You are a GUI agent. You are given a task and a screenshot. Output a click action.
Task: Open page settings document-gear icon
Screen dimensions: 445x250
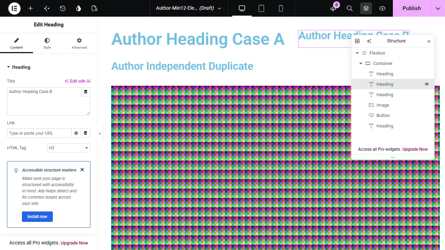tap(95, 8)
